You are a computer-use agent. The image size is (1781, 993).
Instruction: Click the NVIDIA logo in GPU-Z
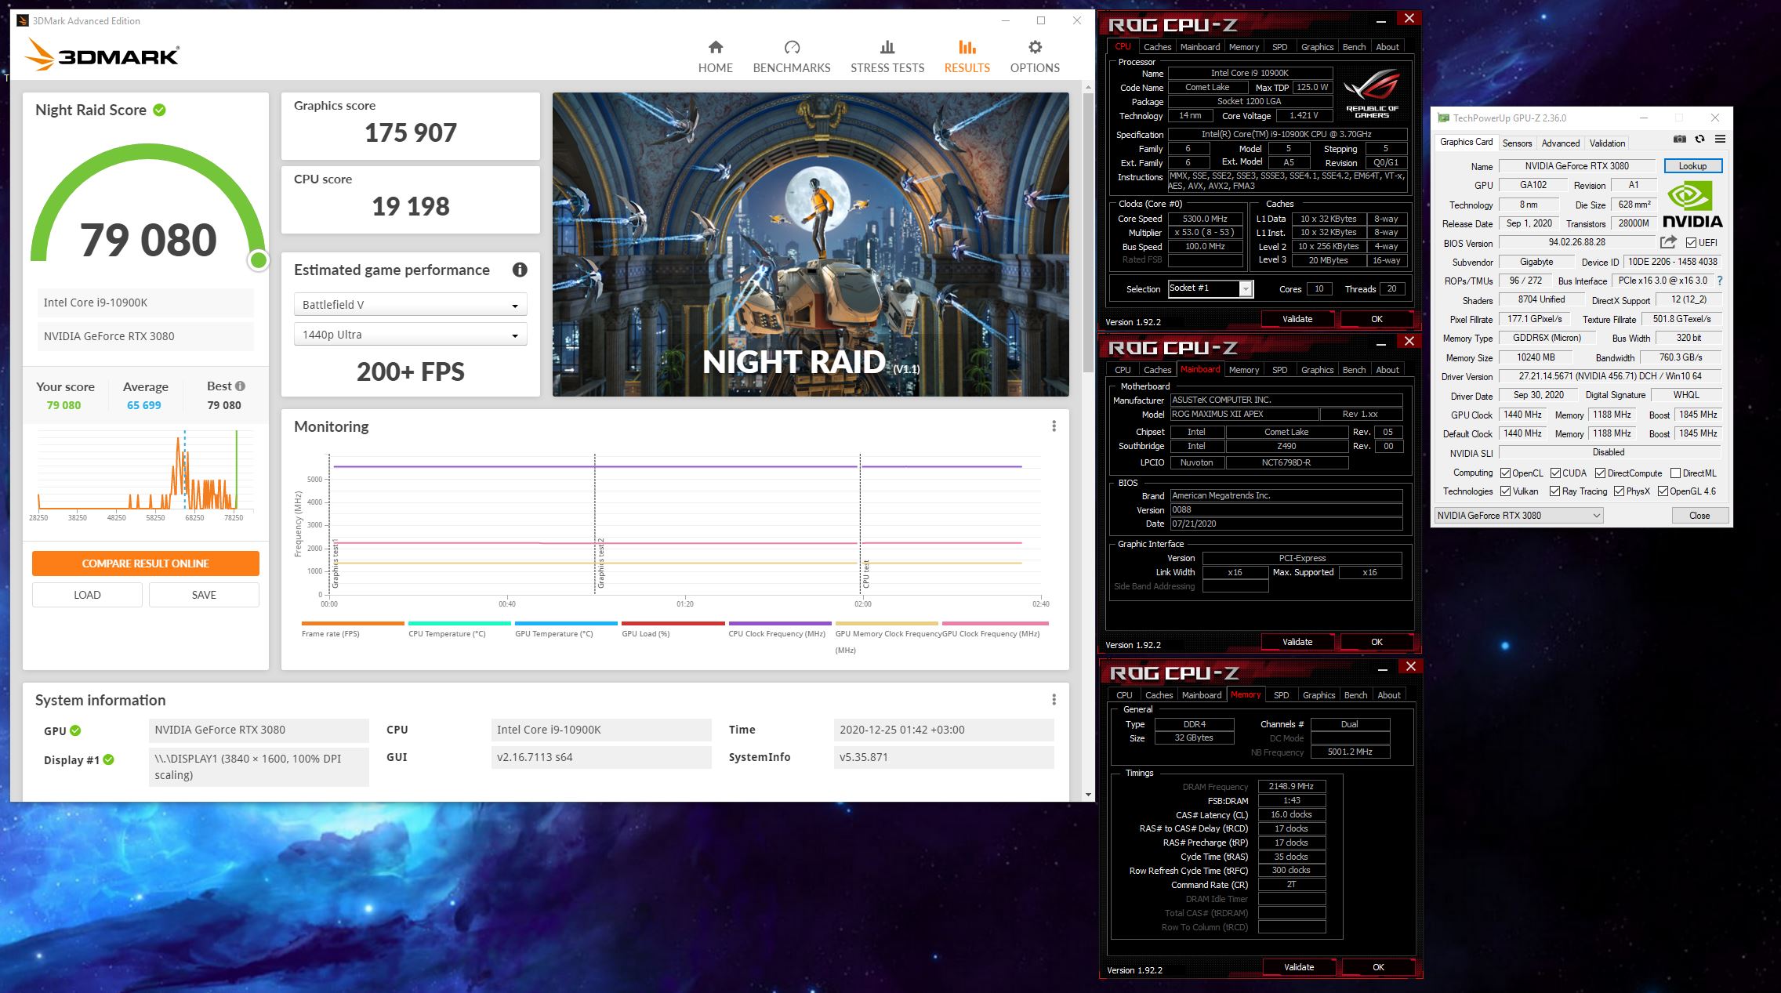coord(1692,205)
